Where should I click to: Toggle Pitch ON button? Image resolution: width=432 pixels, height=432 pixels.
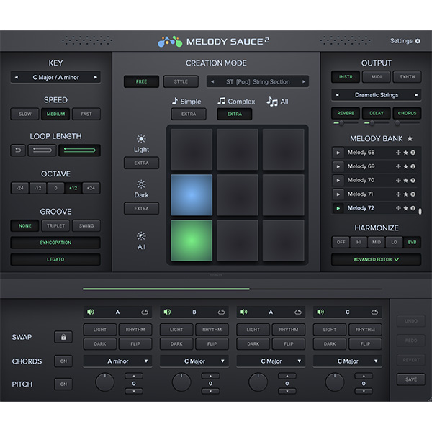coord(63,384)
